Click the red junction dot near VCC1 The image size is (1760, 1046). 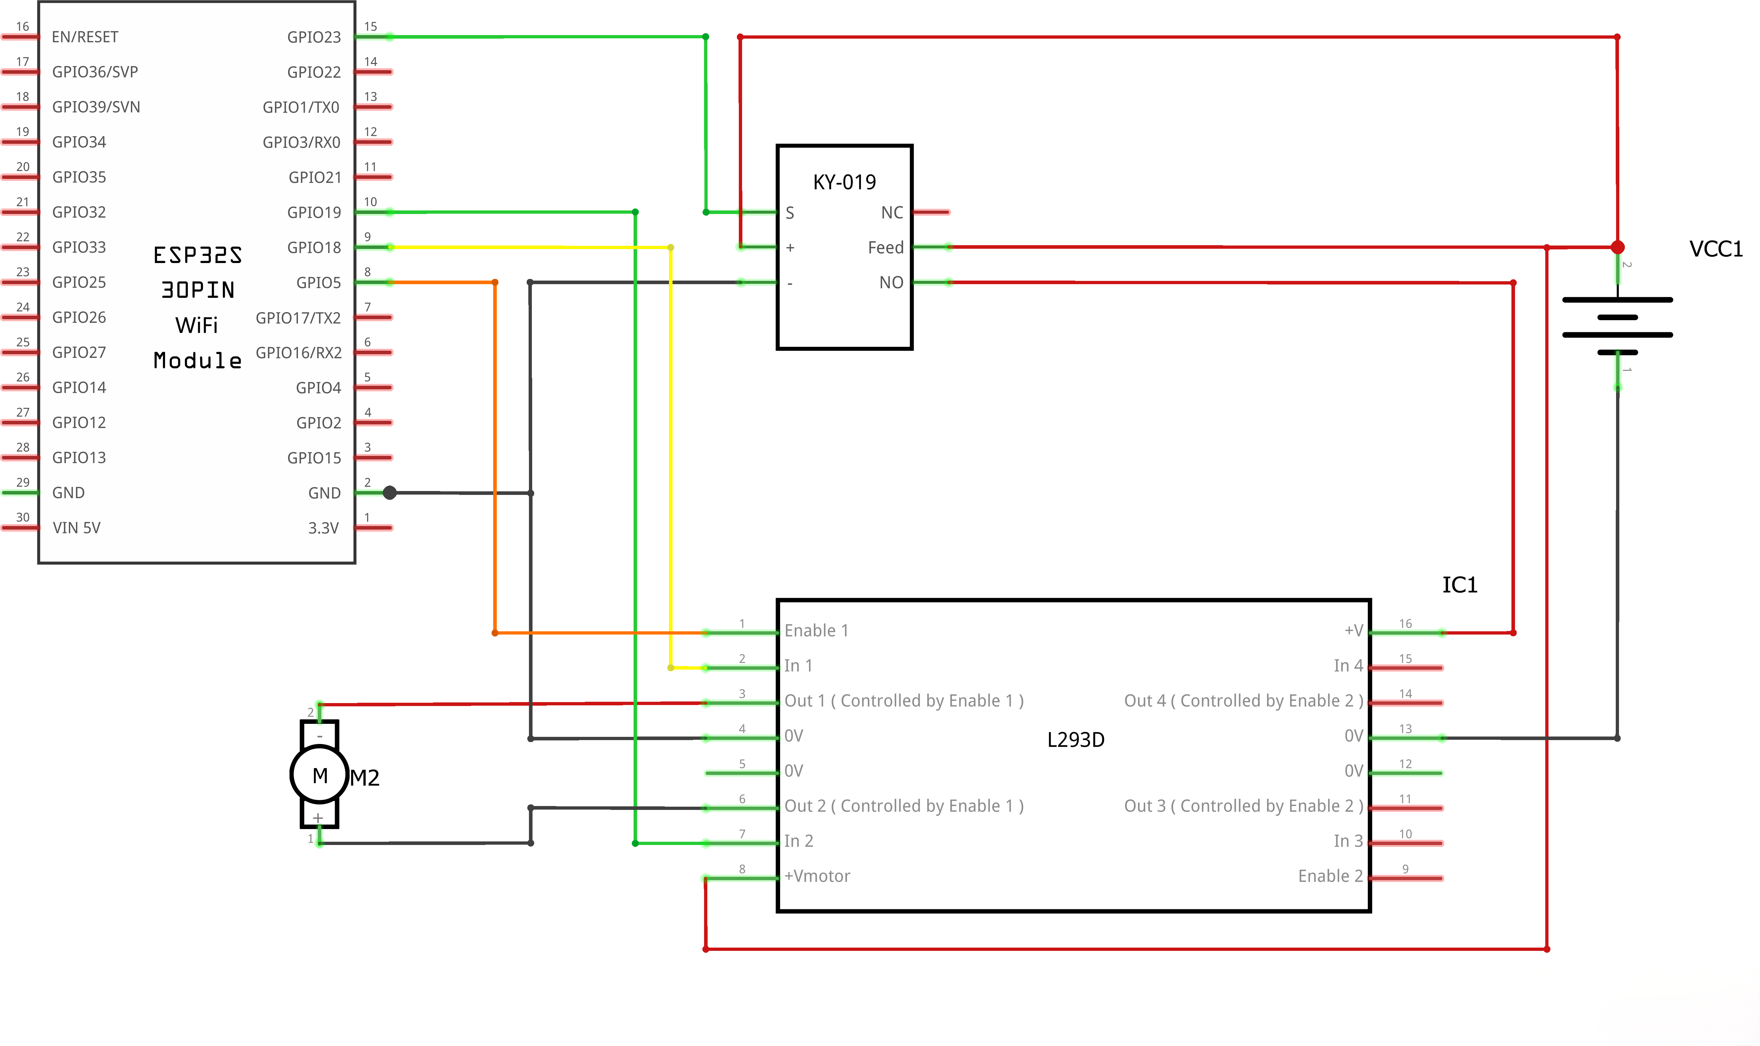1618,247
